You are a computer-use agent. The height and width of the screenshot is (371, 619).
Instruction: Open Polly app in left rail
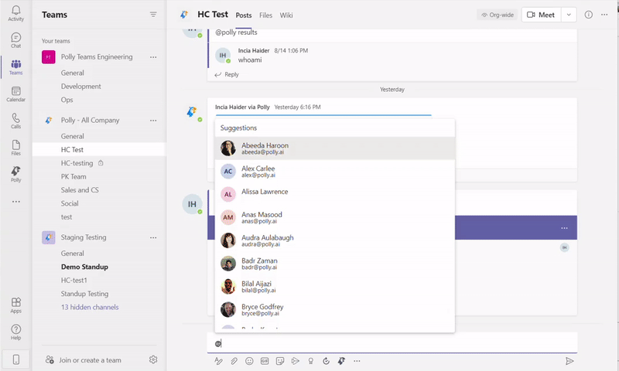click(16, 174)
